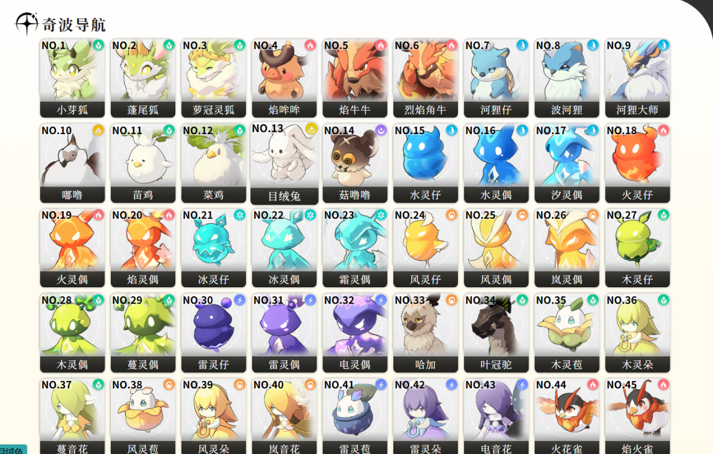
Task: Click the purple element icon on NO.14 card
Action: pos(381,130)
